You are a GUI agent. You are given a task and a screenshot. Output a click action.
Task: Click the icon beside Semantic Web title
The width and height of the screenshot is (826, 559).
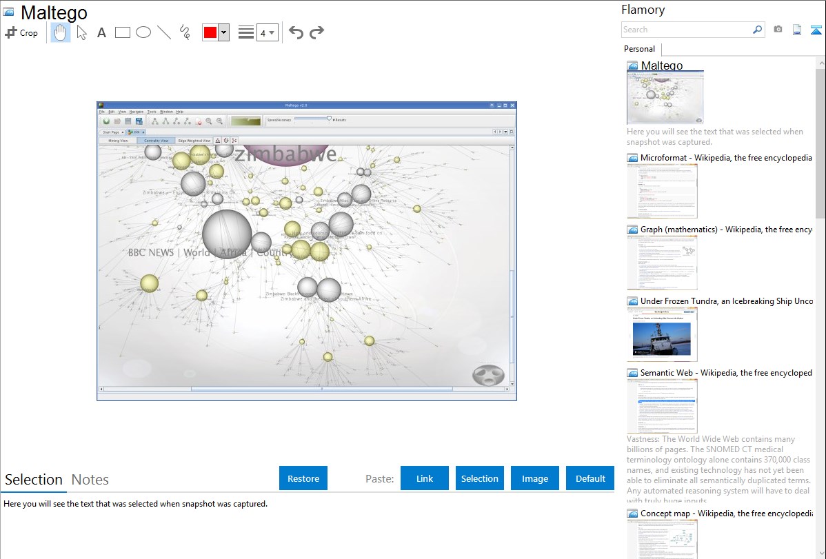pos(632,372)
